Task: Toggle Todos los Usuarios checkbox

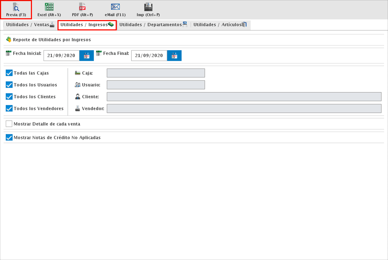Action: coord(9,85)
